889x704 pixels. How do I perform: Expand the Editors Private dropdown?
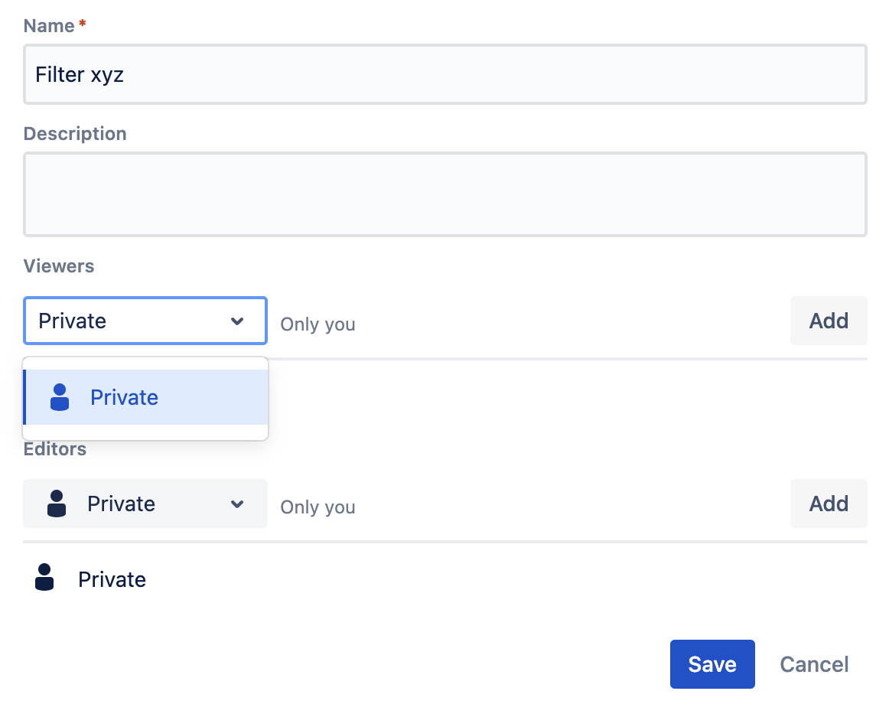tap(145, 504)
